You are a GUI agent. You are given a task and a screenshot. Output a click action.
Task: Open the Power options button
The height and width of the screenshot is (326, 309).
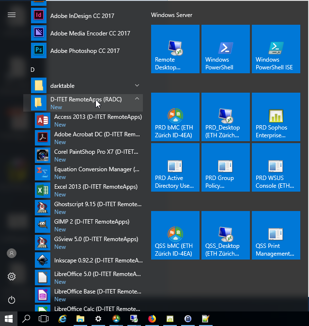pos(12,300)
